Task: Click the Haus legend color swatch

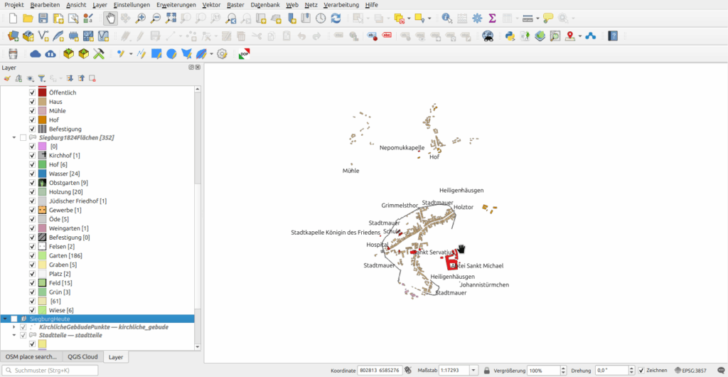Action: coord(42,102)
